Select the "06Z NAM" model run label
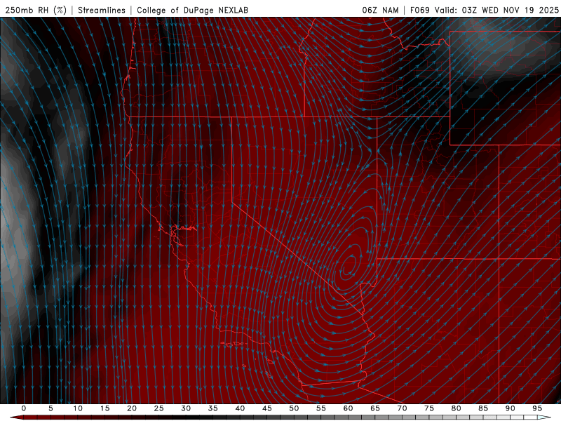This screenshot has height=421, width=561. point(380,10)
